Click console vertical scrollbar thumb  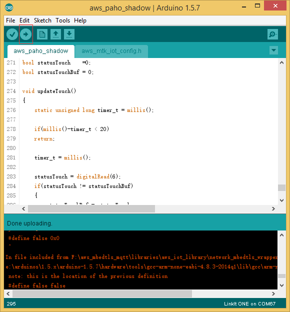[x=281, y=276]
